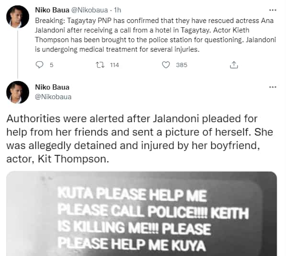This screenshot has width=296, height=256.
Task: Click the reply speech bubble icon
Action: 39,65
